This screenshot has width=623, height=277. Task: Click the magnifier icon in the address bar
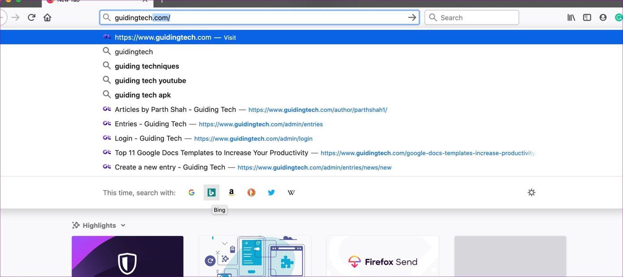point(107,17)
